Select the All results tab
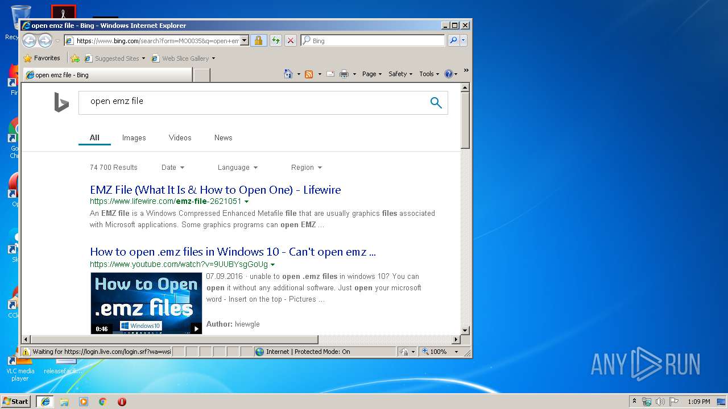 click(94, 137)
